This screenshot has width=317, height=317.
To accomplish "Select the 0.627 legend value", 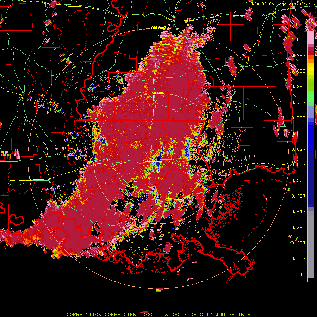I will click(x=298, y=149).
